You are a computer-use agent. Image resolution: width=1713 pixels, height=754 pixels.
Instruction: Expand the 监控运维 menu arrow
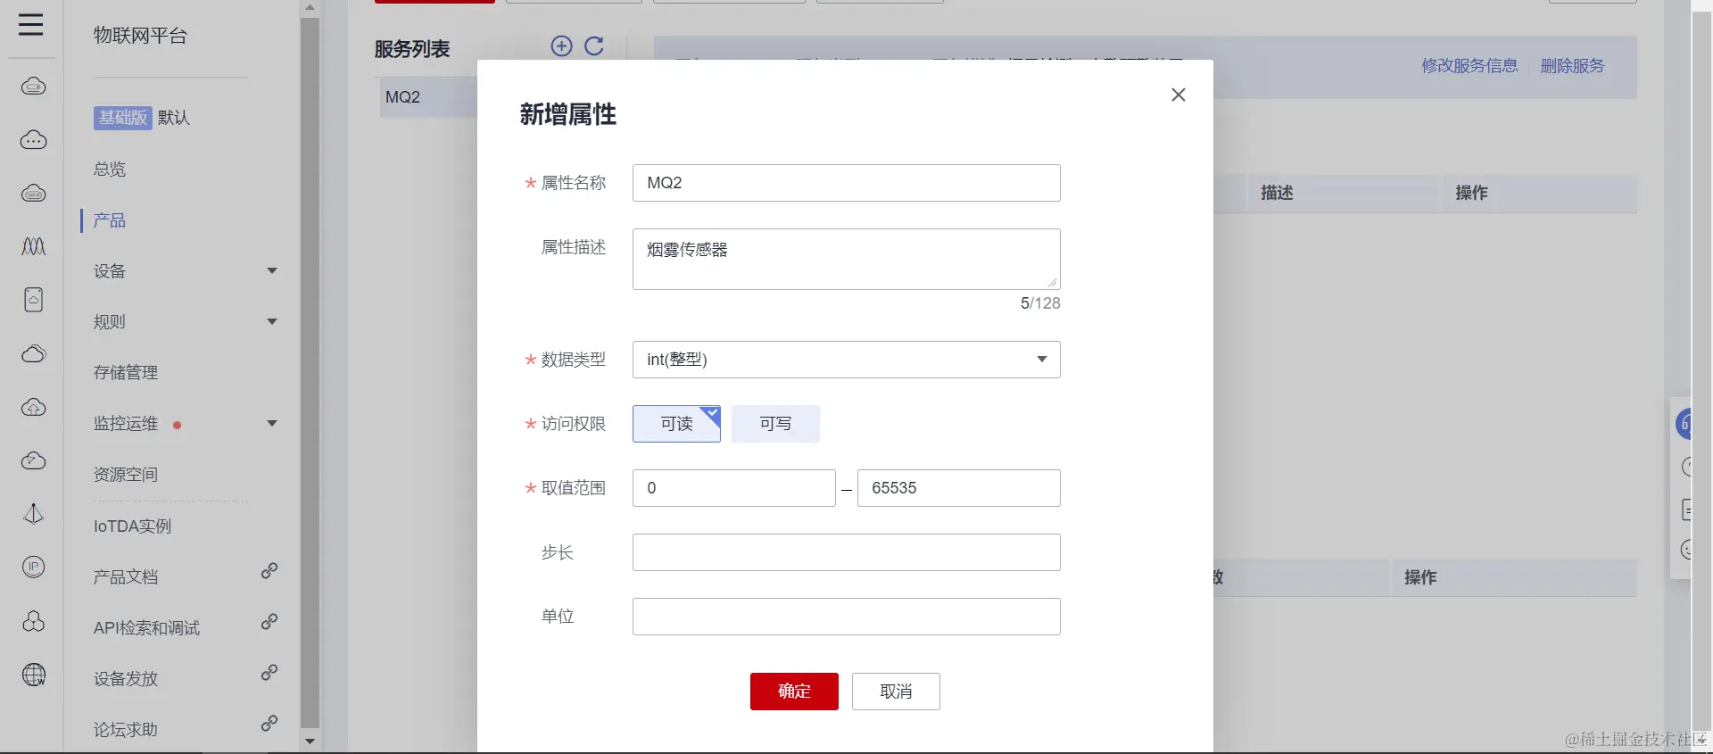tap(272, 423)
